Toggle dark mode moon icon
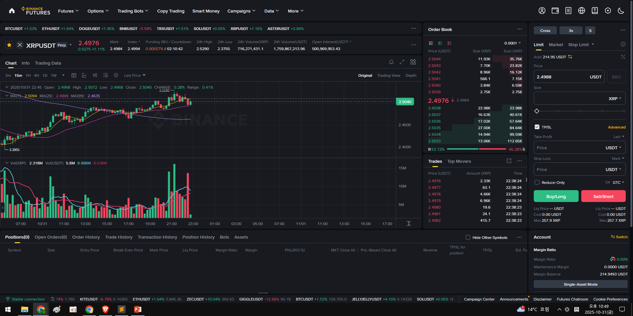 [621, 11]
